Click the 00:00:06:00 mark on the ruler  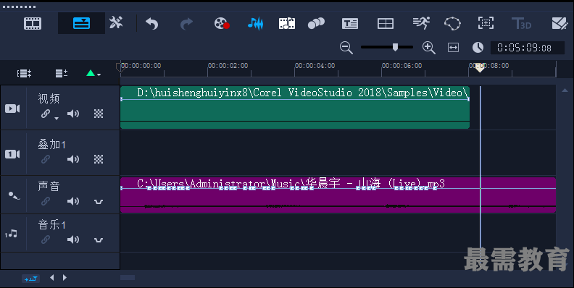[402, 66]
